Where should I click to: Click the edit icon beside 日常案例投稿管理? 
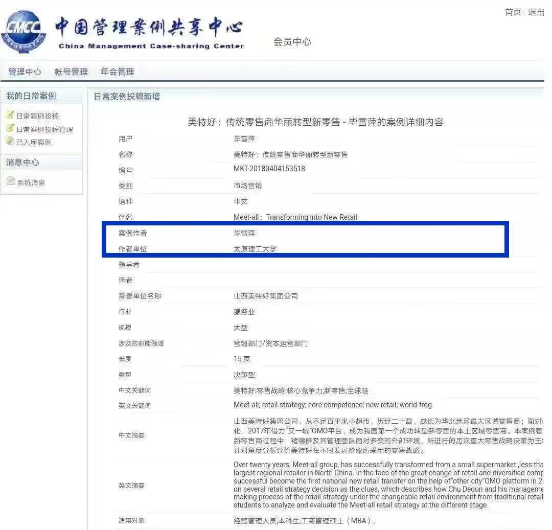tap(10, 128)
